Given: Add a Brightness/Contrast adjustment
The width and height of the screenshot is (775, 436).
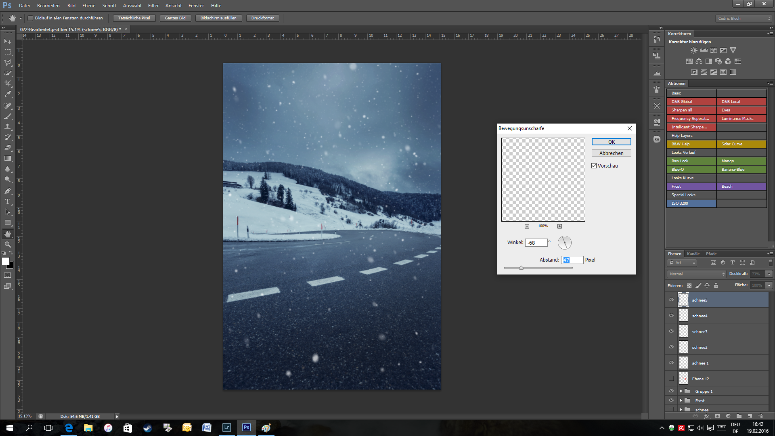Looking at the screenshot, I should [693, 50].
